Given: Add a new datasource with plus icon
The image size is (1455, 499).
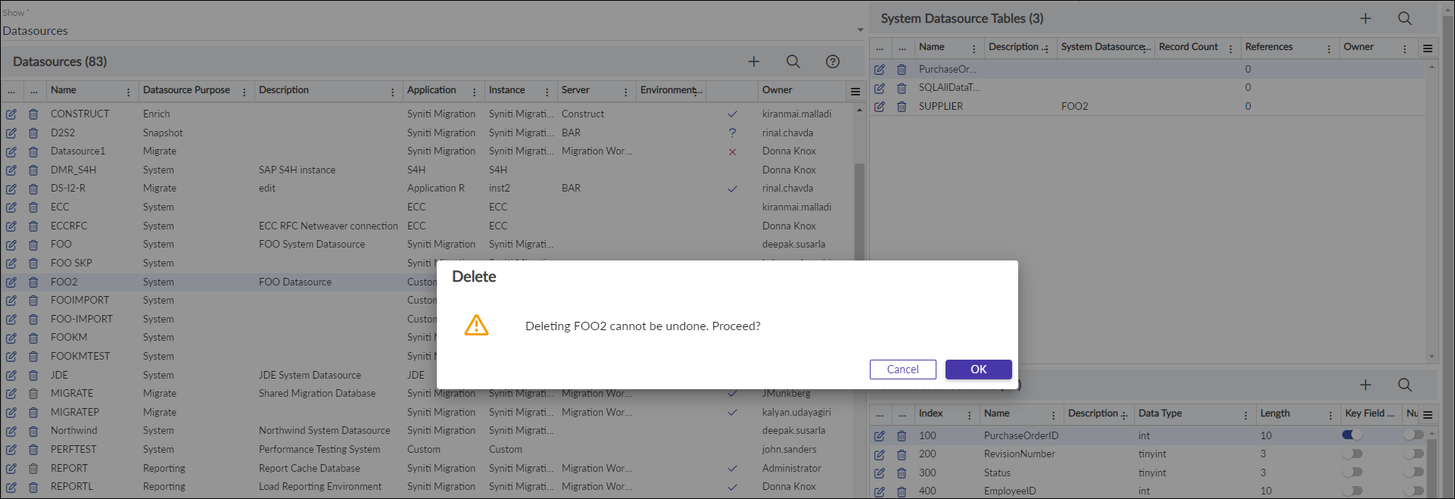Looking at the screenshot, I should click(x=754, y=61).
